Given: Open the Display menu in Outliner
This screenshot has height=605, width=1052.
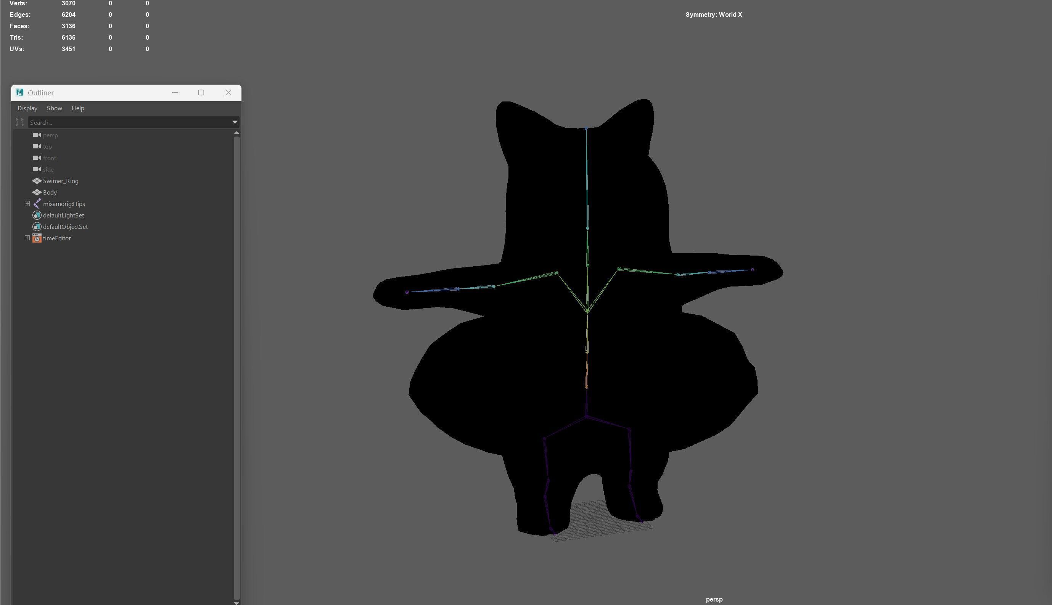Looking at the screenshot, I should pos(27,108).
